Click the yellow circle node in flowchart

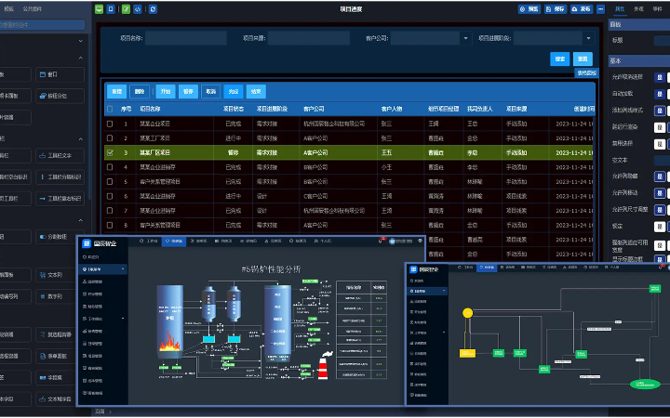pos(467,313)
